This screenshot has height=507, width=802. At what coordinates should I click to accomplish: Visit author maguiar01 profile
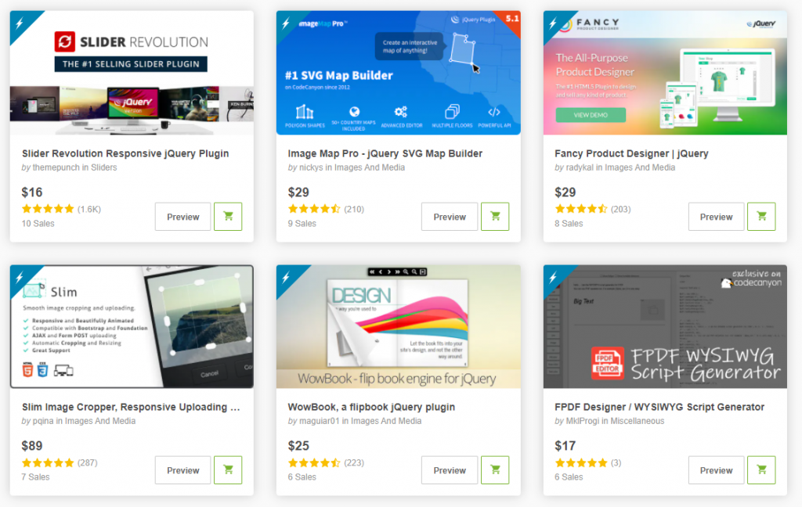tap(320, 421)
